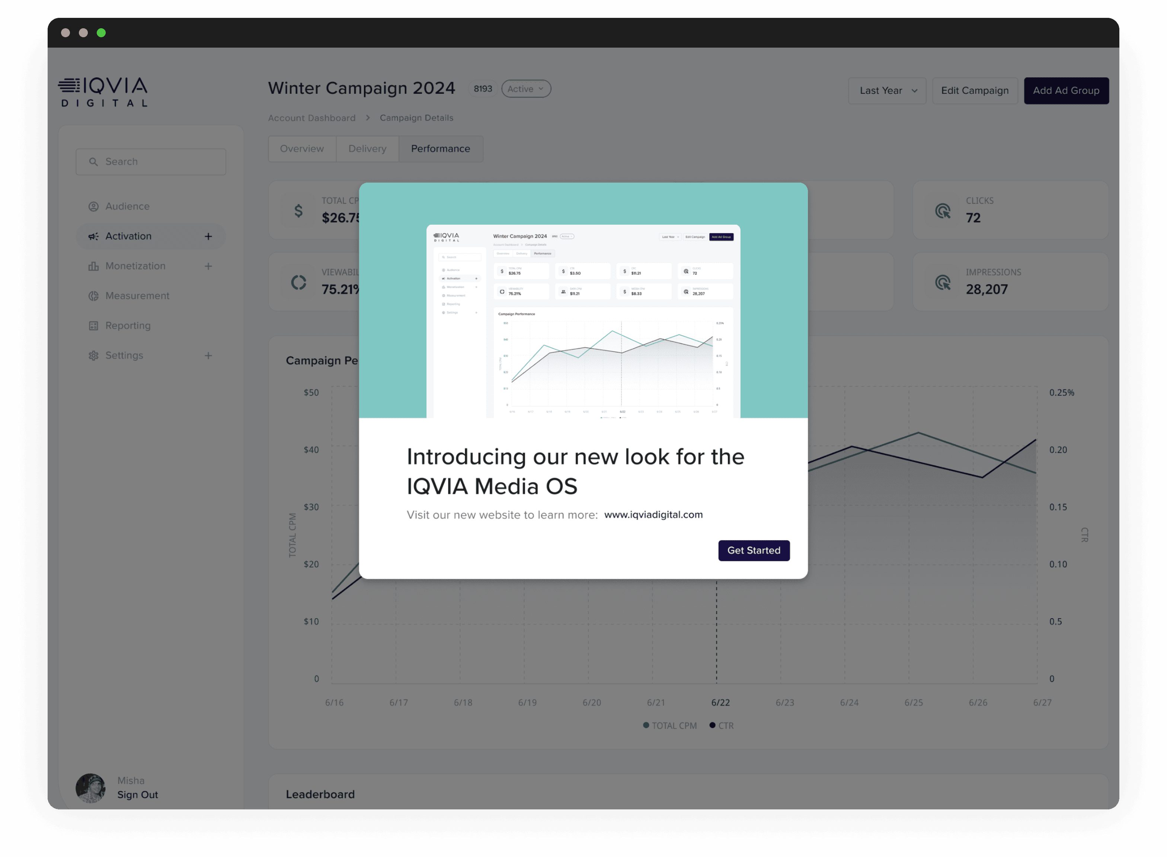1167x857 pixels.
Task: Open the www.iqviadigital.com link
Action: pyautogui.click(x=653, y=514)
